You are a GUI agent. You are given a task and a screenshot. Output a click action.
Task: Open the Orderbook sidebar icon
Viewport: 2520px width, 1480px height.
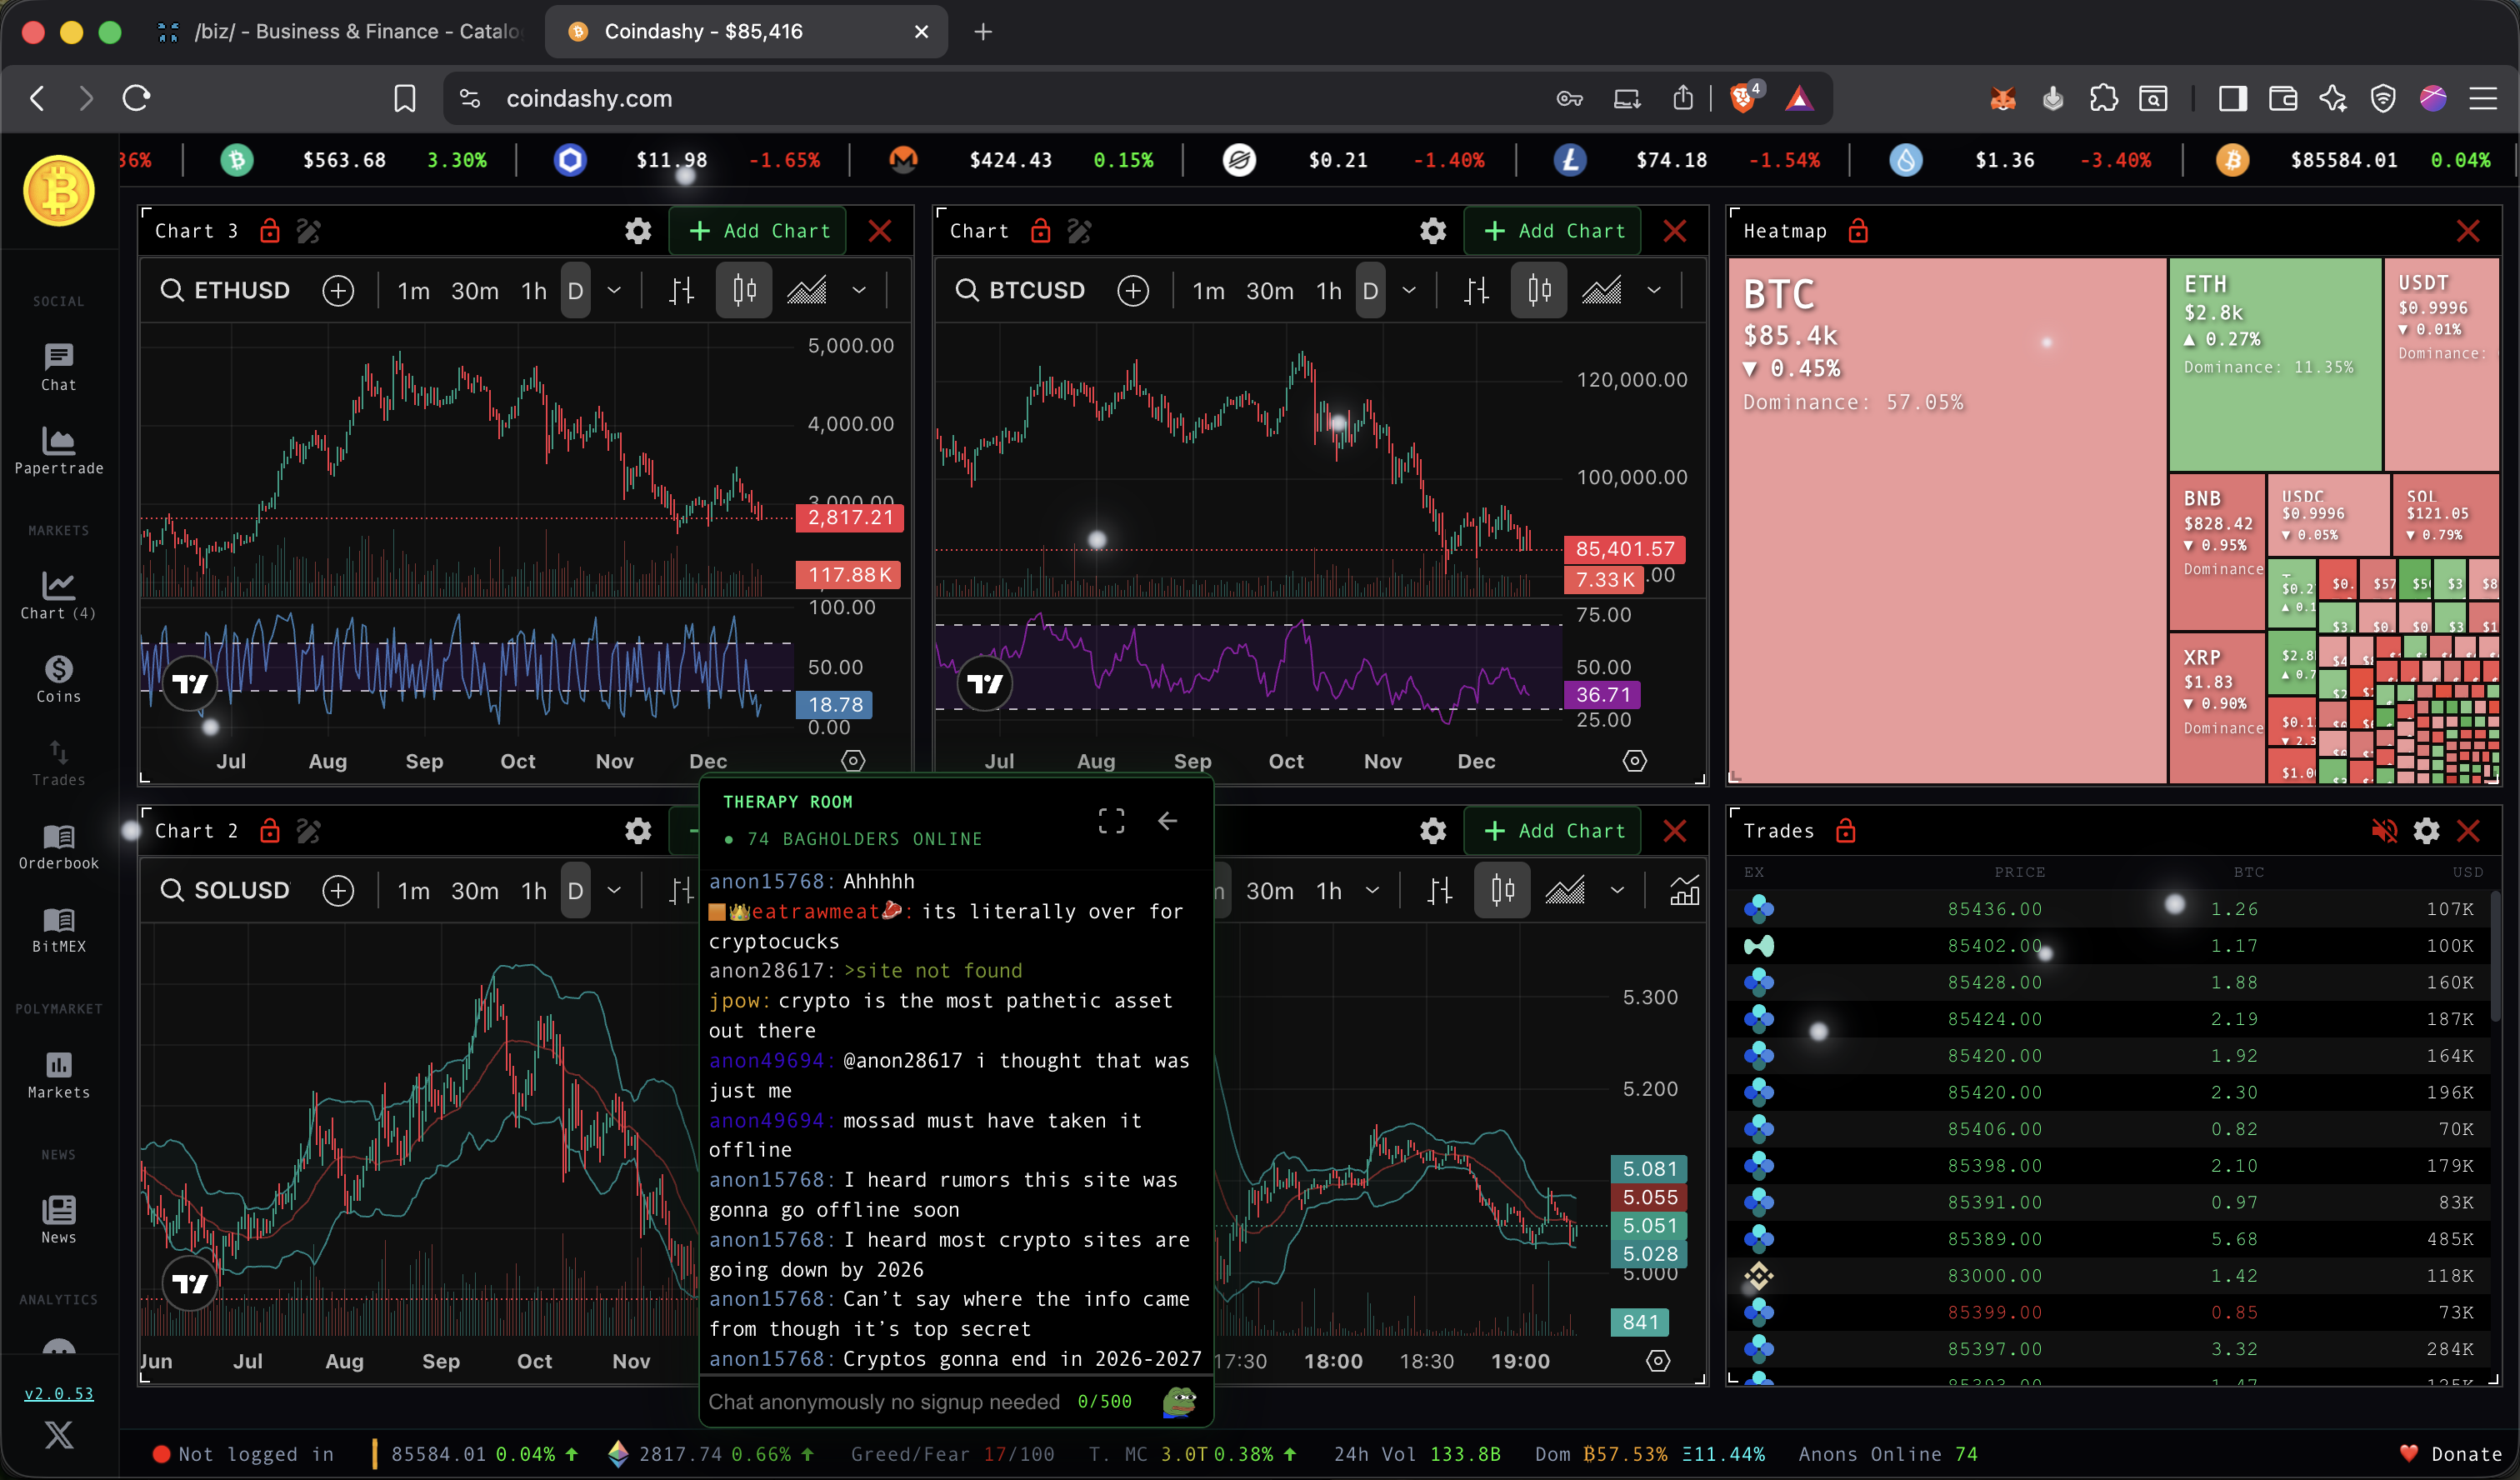[x=58, y=846]
